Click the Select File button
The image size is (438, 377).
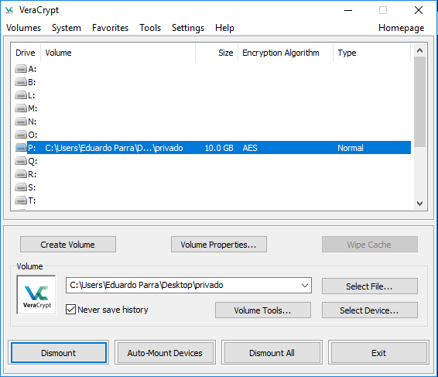[x=370, y=286]
